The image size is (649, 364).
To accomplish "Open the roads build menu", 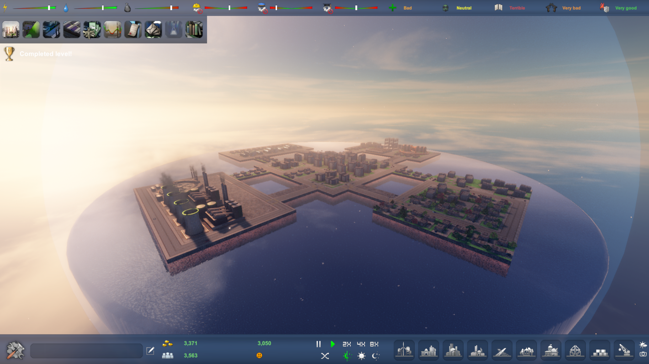I will [x=502, y=350].
